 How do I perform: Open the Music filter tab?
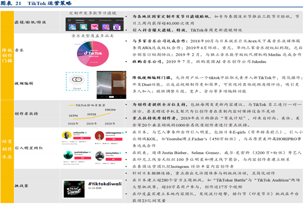coord(92,20)
